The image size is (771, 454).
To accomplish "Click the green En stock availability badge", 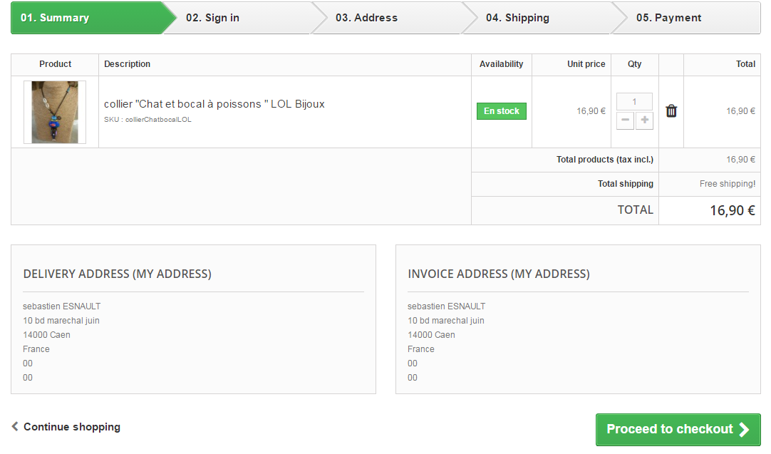I will (502, 111).
